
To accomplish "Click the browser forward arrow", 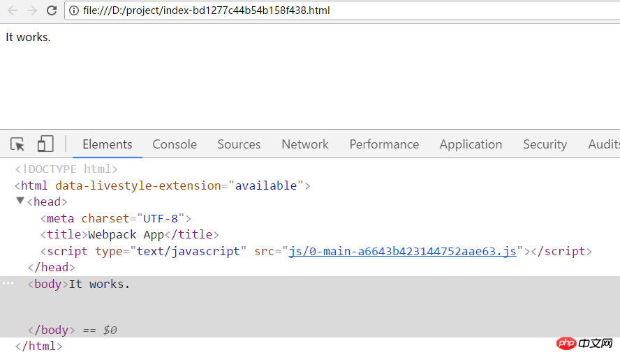I will [x=32, y=10].
